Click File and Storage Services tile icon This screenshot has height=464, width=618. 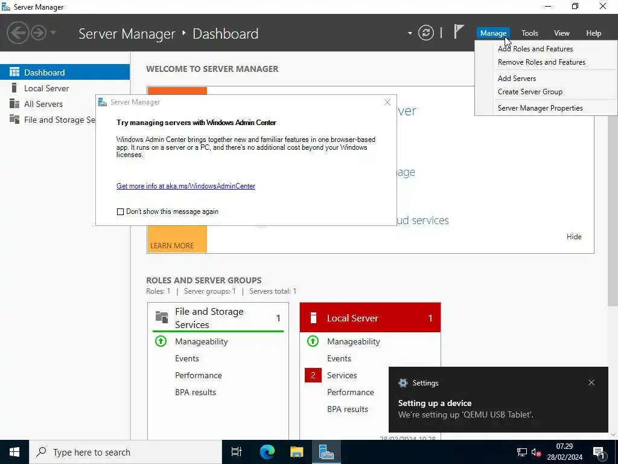162,317
